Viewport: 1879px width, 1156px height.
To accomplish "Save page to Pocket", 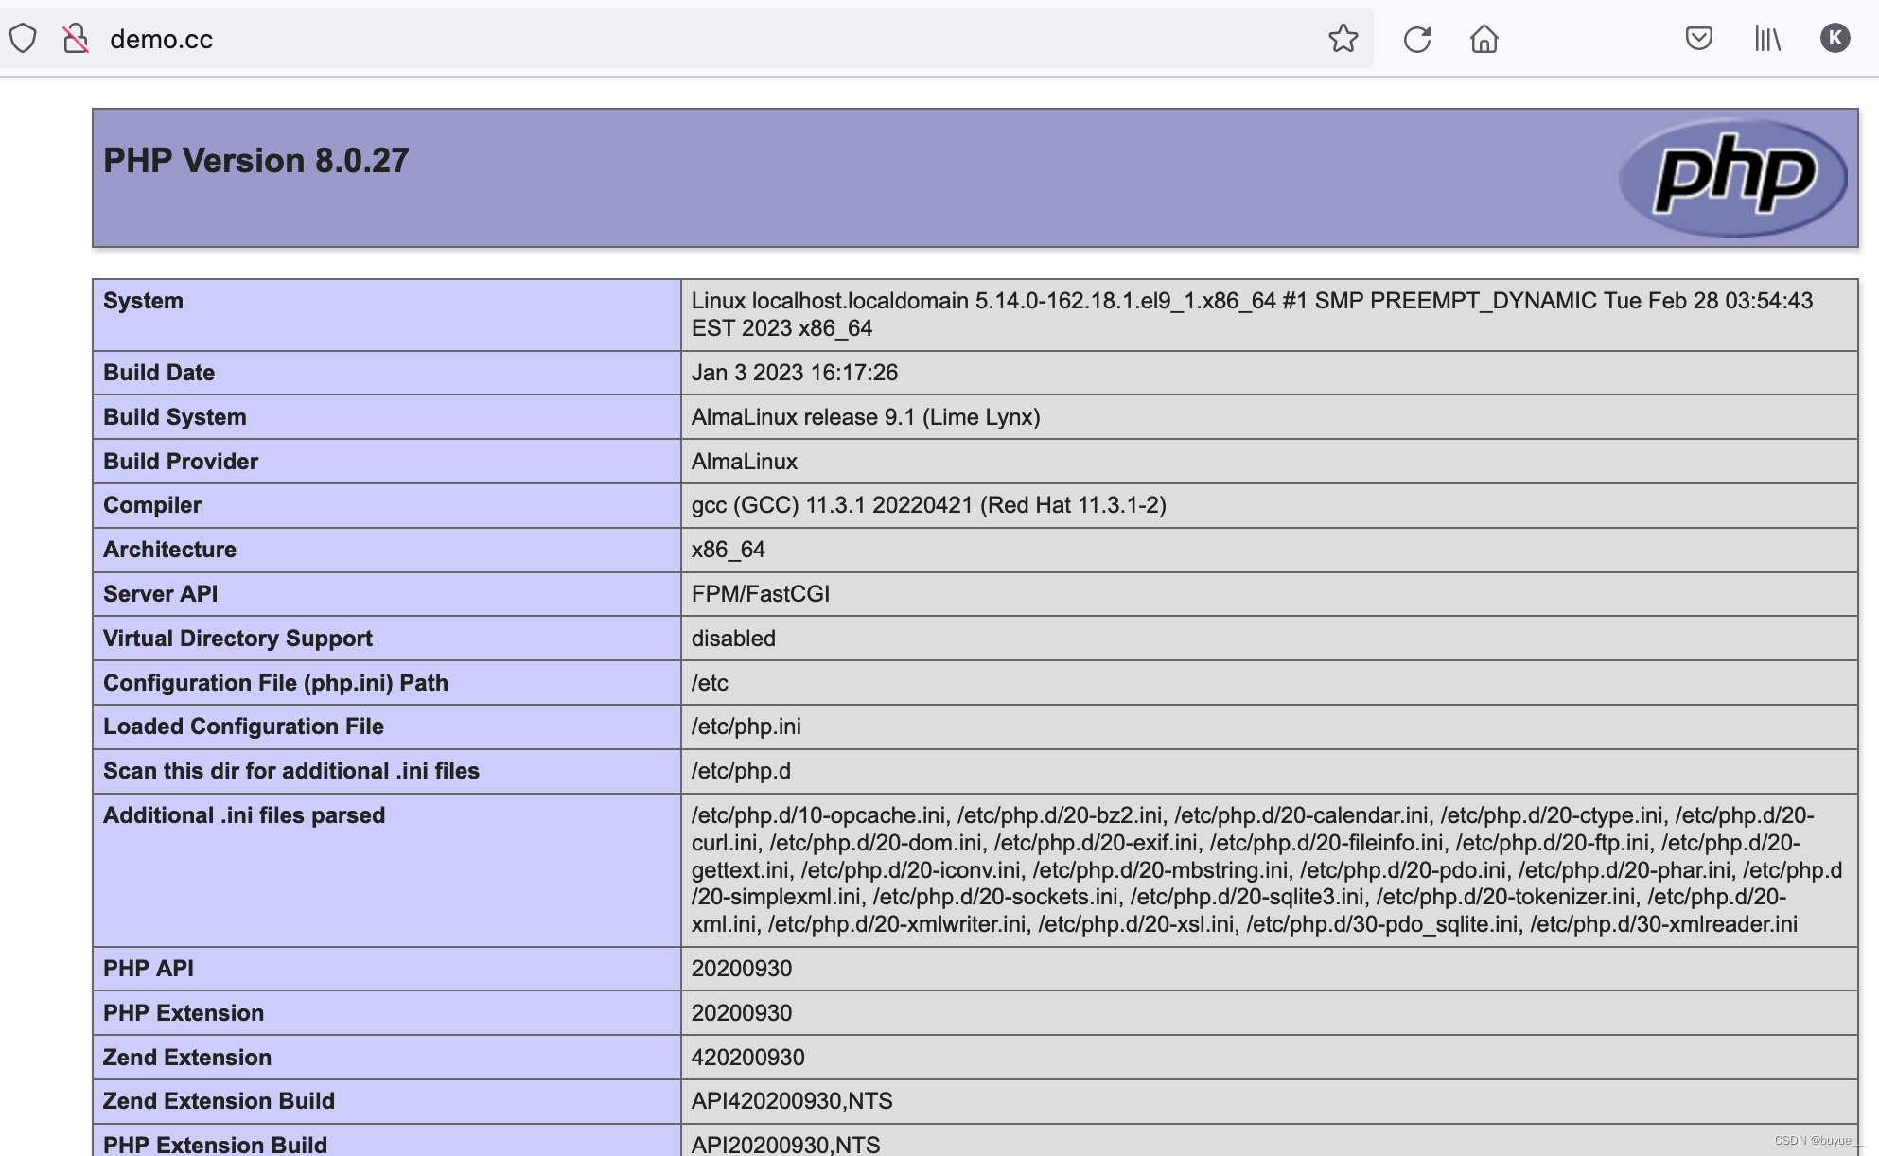I will (1698, 39).
